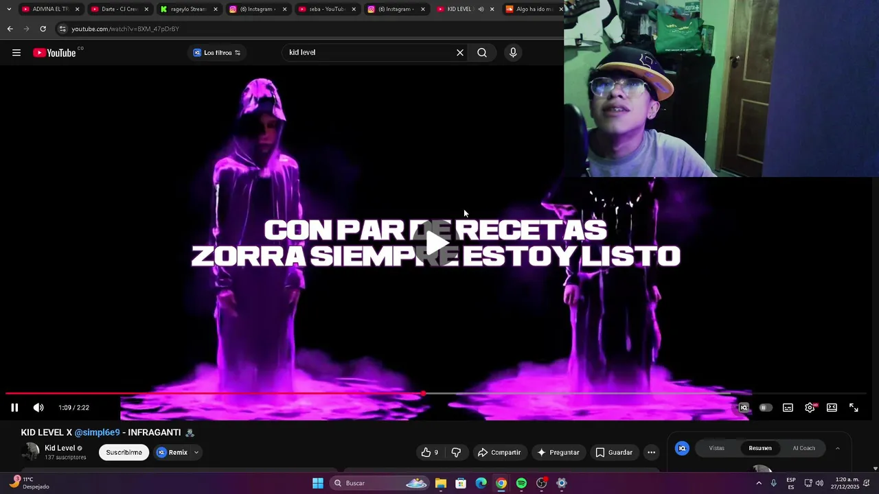This screenshot has width=879, height=494.
Task: Click the vidIQ Remix button
Action: [172, 452]
